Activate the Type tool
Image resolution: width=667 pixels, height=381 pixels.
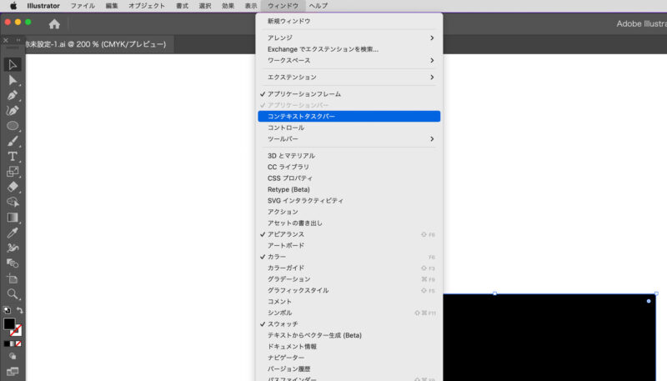click(x=13, y=157)
